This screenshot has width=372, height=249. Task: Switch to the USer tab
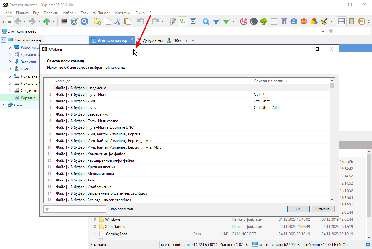pyautogui.click(x=174, y=41)
